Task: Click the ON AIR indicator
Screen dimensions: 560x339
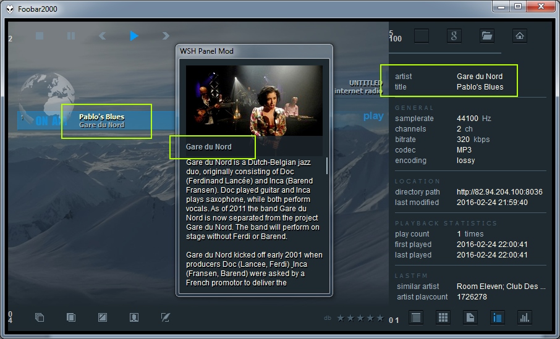Action: click(x=50, y=121)
